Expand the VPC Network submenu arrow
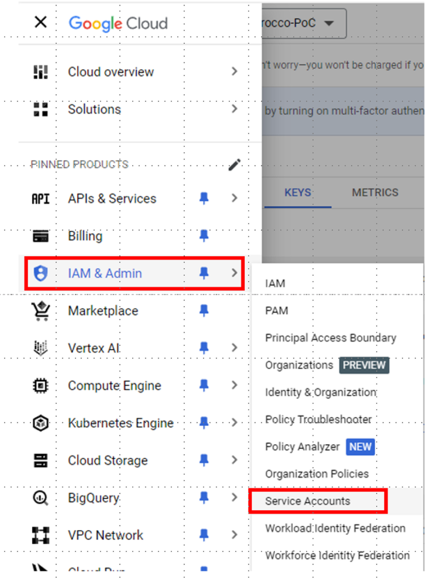Viewport: 425px width, 579px height. (235, 535)
